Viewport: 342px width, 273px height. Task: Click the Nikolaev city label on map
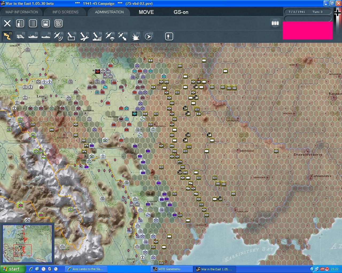click(x=242, y=211)
